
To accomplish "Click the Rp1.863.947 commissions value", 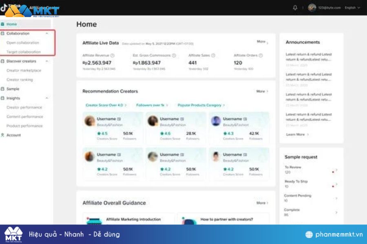I will (x=147, y=63).
